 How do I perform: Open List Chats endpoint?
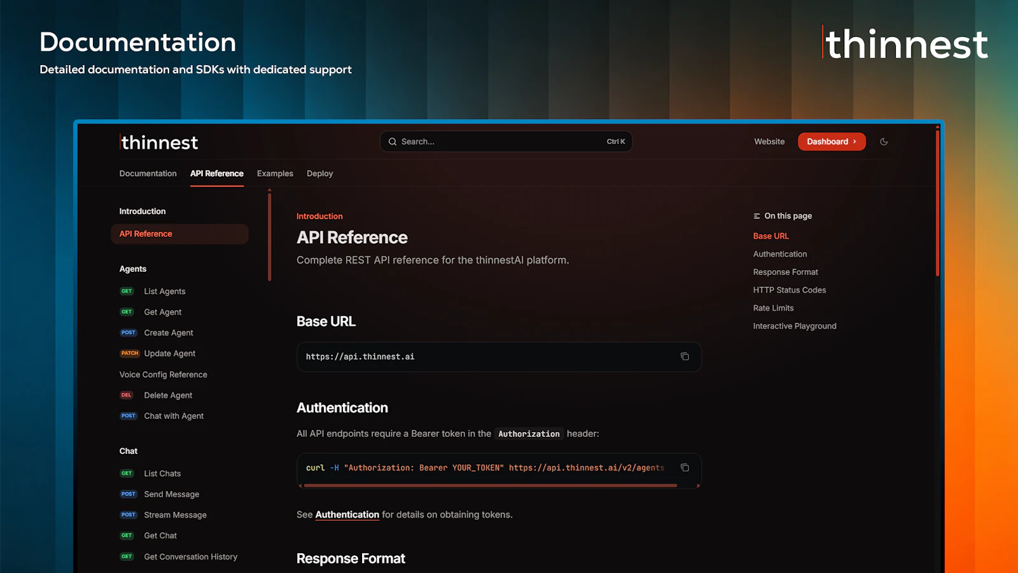coord(162,473)
